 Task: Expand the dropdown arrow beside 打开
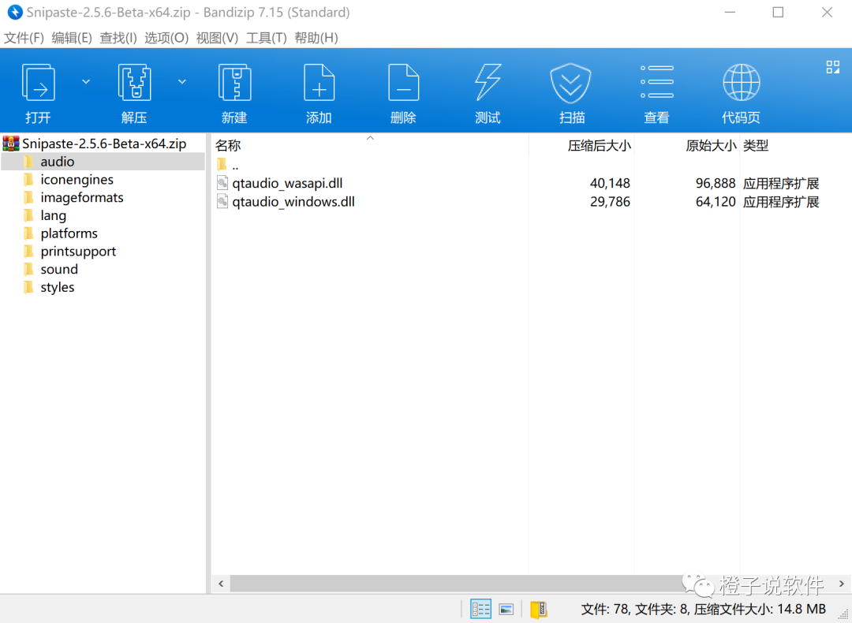pos(86,81)
